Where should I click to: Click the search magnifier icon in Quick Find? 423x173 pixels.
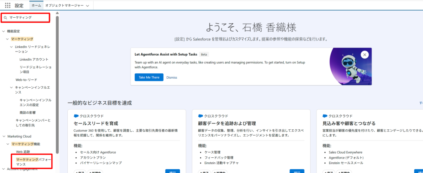tap(5, 17)
